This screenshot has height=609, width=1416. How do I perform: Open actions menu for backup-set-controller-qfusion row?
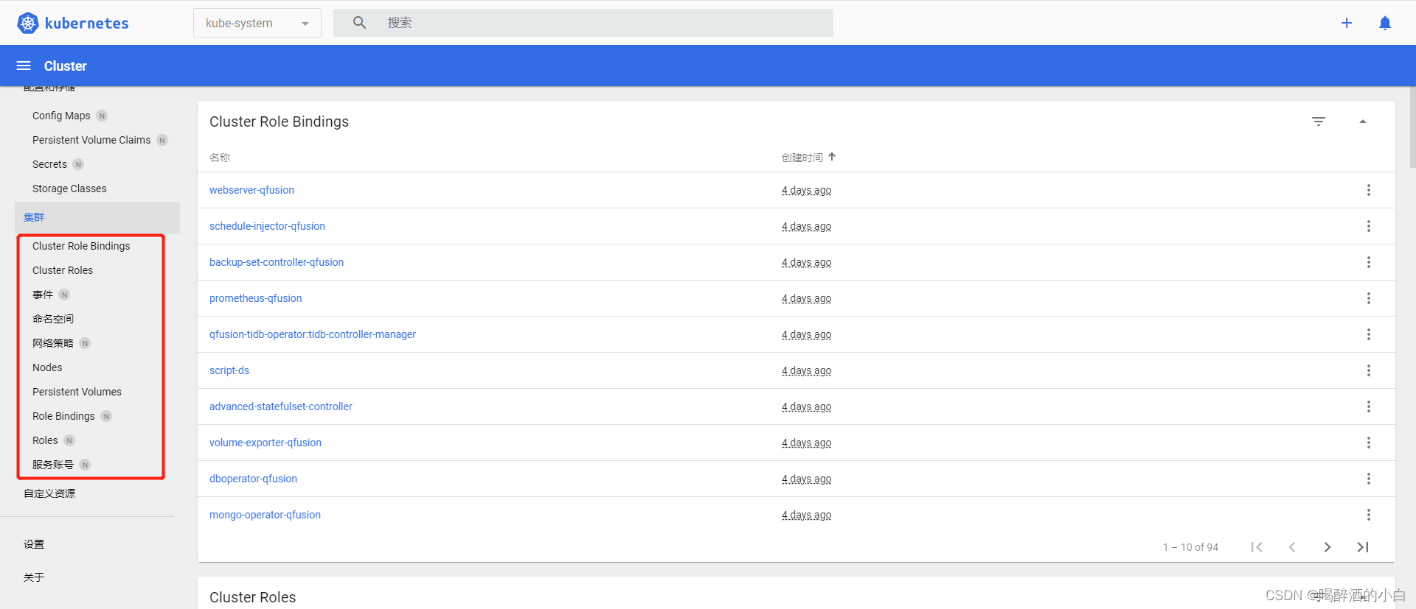click(1369, 262)
